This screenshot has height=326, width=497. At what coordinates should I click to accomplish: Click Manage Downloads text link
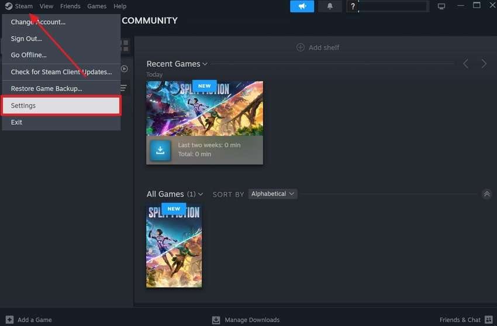click(x=252, y=320)
